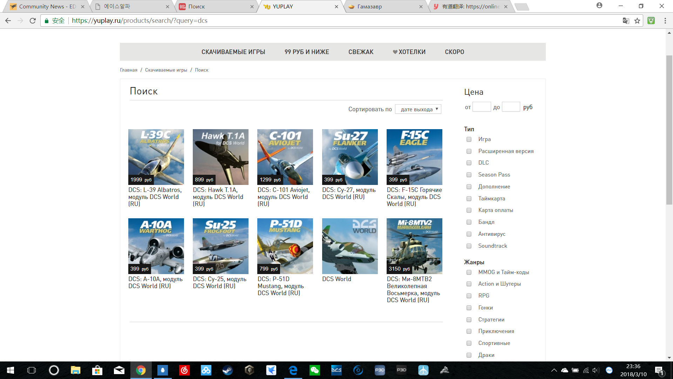Open the СВЕЖАК menu section
Screen dimensions: 673x379
(361, 52)
